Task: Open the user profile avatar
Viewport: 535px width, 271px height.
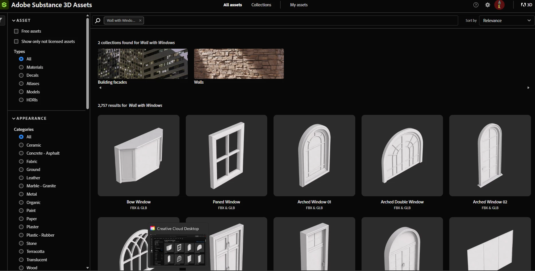Action: click(499, 5)
